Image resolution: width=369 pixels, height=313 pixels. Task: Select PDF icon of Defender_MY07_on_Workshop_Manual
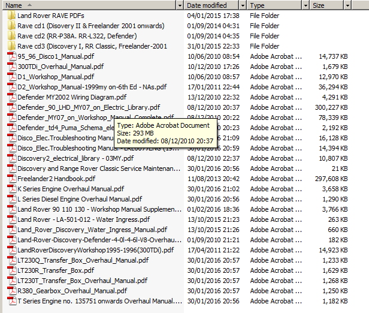tap(11, 118)
